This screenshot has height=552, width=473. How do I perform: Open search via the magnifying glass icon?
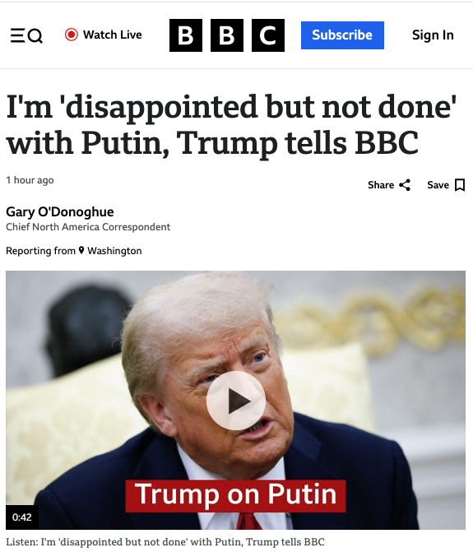click(35, 35)
